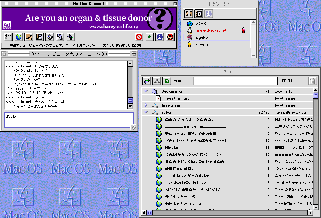Collapse the Bookmarks group
The height and width of the screenshot is (218, 321).
click(146, 91)
